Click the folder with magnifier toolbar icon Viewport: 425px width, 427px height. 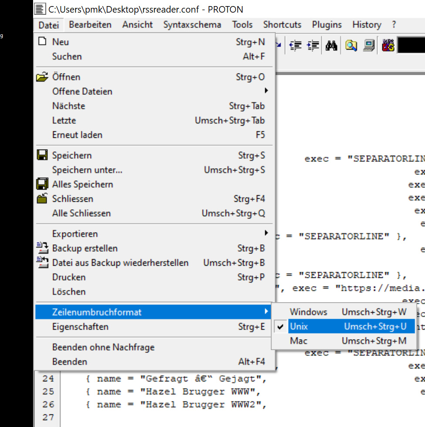click(x=351, y=46)
